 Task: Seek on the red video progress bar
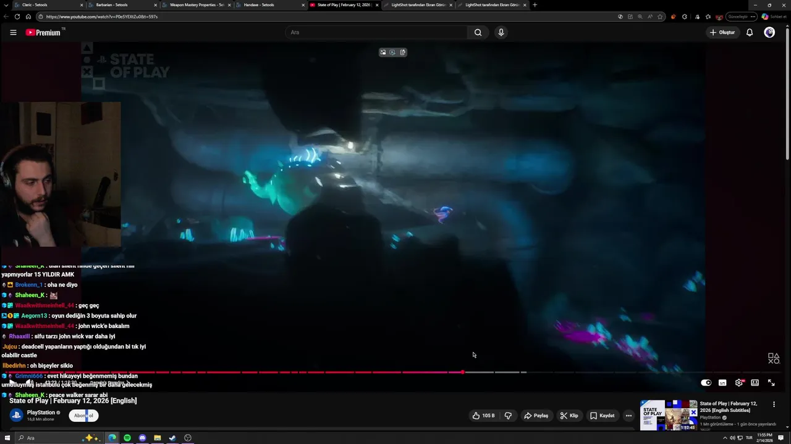[235, 372]
